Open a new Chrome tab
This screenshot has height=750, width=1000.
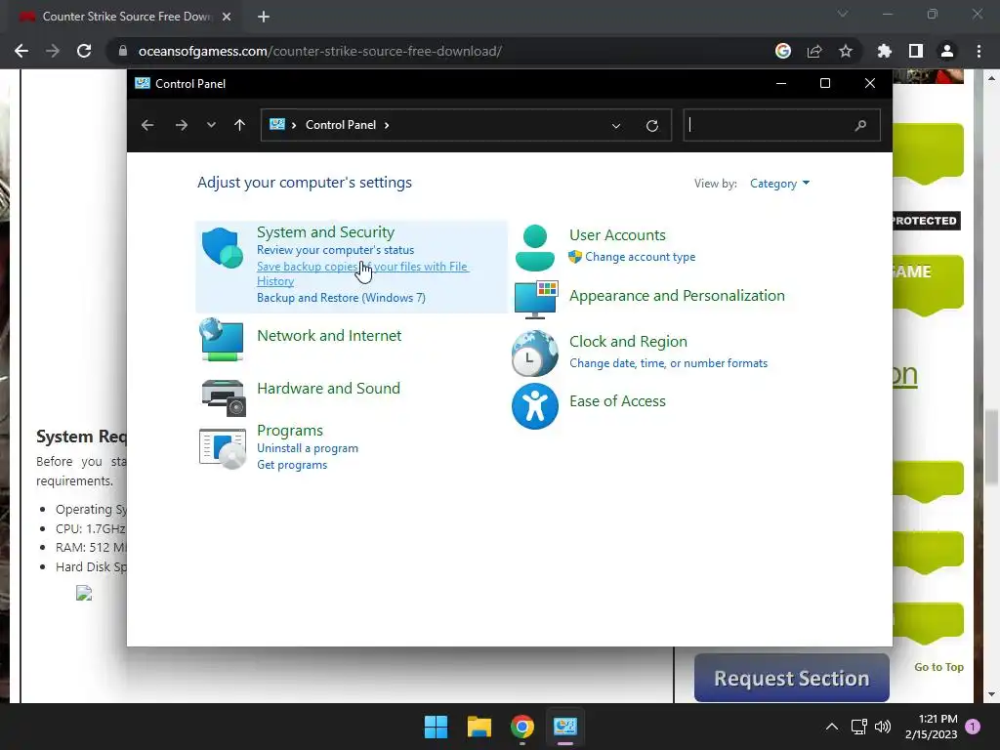point(264,18)
